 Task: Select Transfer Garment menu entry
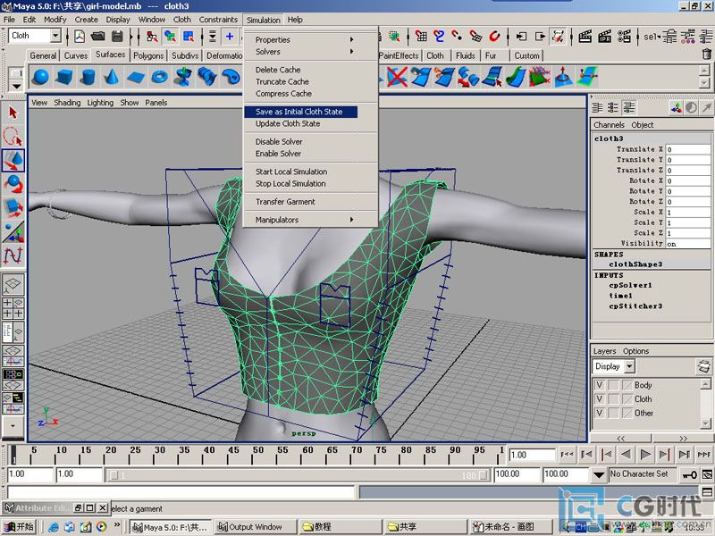(x=285, y=202)
